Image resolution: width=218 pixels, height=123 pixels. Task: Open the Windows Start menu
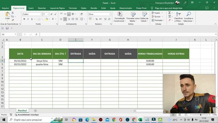[4, 120]
